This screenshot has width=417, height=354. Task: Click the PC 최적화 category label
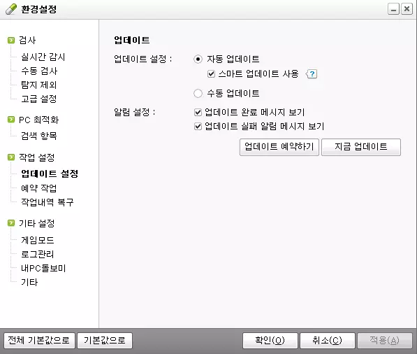39,120
